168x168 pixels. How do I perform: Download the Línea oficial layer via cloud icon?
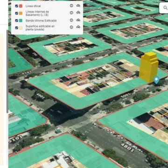[78, 6]
